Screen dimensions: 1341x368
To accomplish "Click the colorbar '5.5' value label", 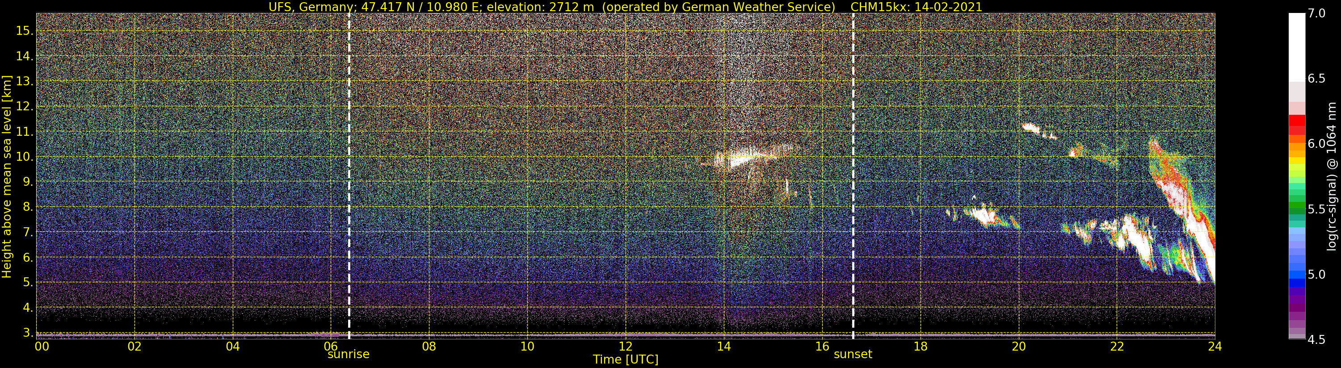I will 1316,209.
